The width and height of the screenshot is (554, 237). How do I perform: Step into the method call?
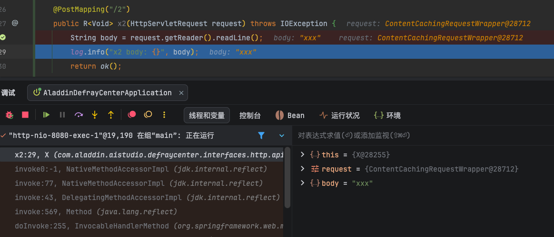coord(95,115)
